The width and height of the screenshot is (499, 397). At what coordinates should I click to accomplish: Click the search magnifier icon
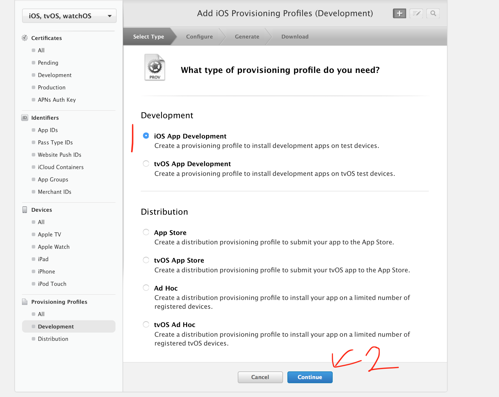[x=433, y=13]
